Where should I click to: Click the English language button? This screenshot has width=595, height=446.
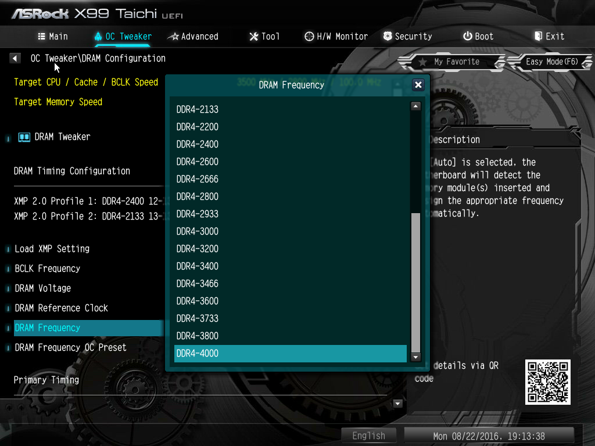(369, 436)
